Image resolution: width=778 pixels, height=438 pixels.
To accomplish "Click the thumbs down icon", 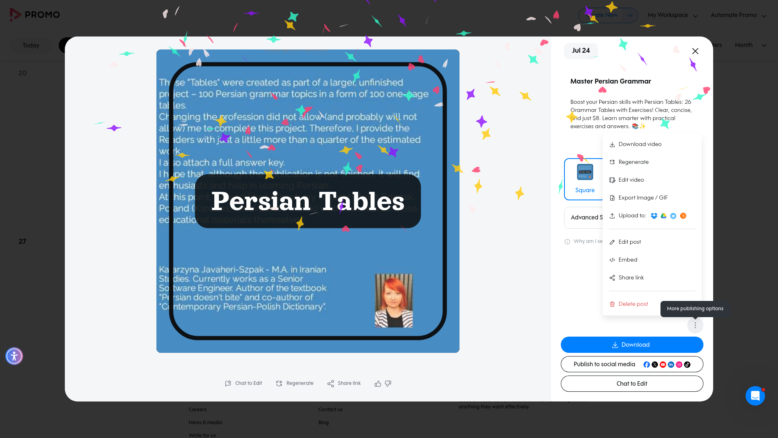I will coord(388,384).
